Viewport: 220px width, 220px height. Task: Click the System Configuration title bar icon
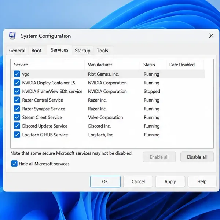pyautogui.click(x=12, y=36)
